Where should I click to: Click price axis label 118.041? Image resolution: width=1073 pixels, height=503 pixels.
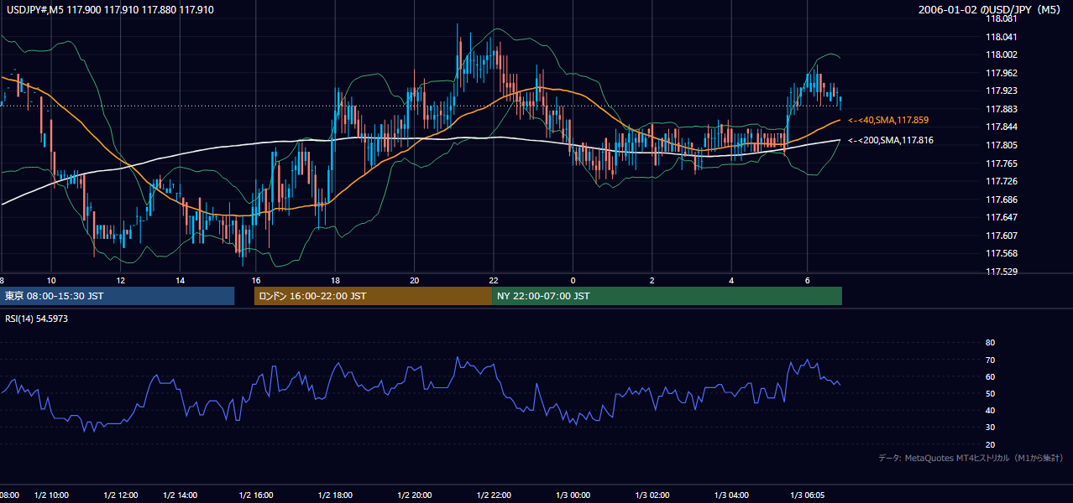pos(1000,37)
